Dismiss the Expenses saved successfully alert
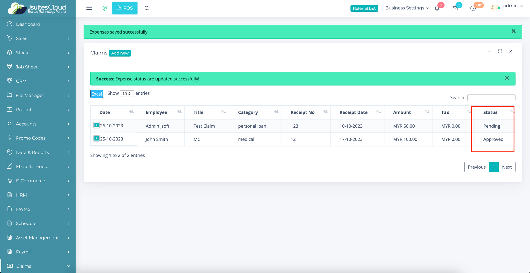530x273 pixels. [514, 31]
